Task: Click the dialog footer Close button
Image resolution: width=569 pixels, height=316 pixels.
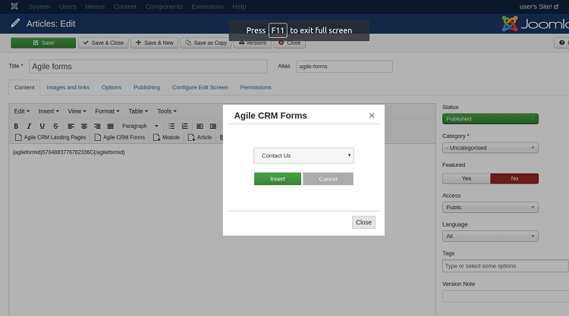Action: pos(363,223)
